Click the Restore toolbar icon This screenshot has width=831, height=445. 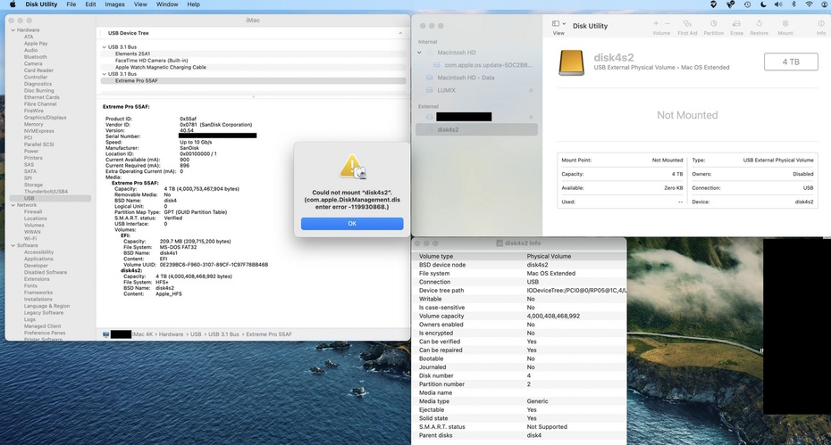click(759, 24)
